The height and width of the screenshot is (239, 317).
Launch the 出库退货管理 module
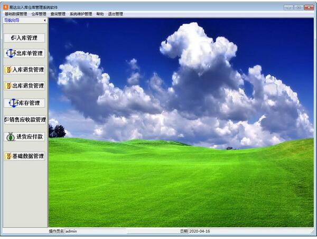tap(24, 85)
